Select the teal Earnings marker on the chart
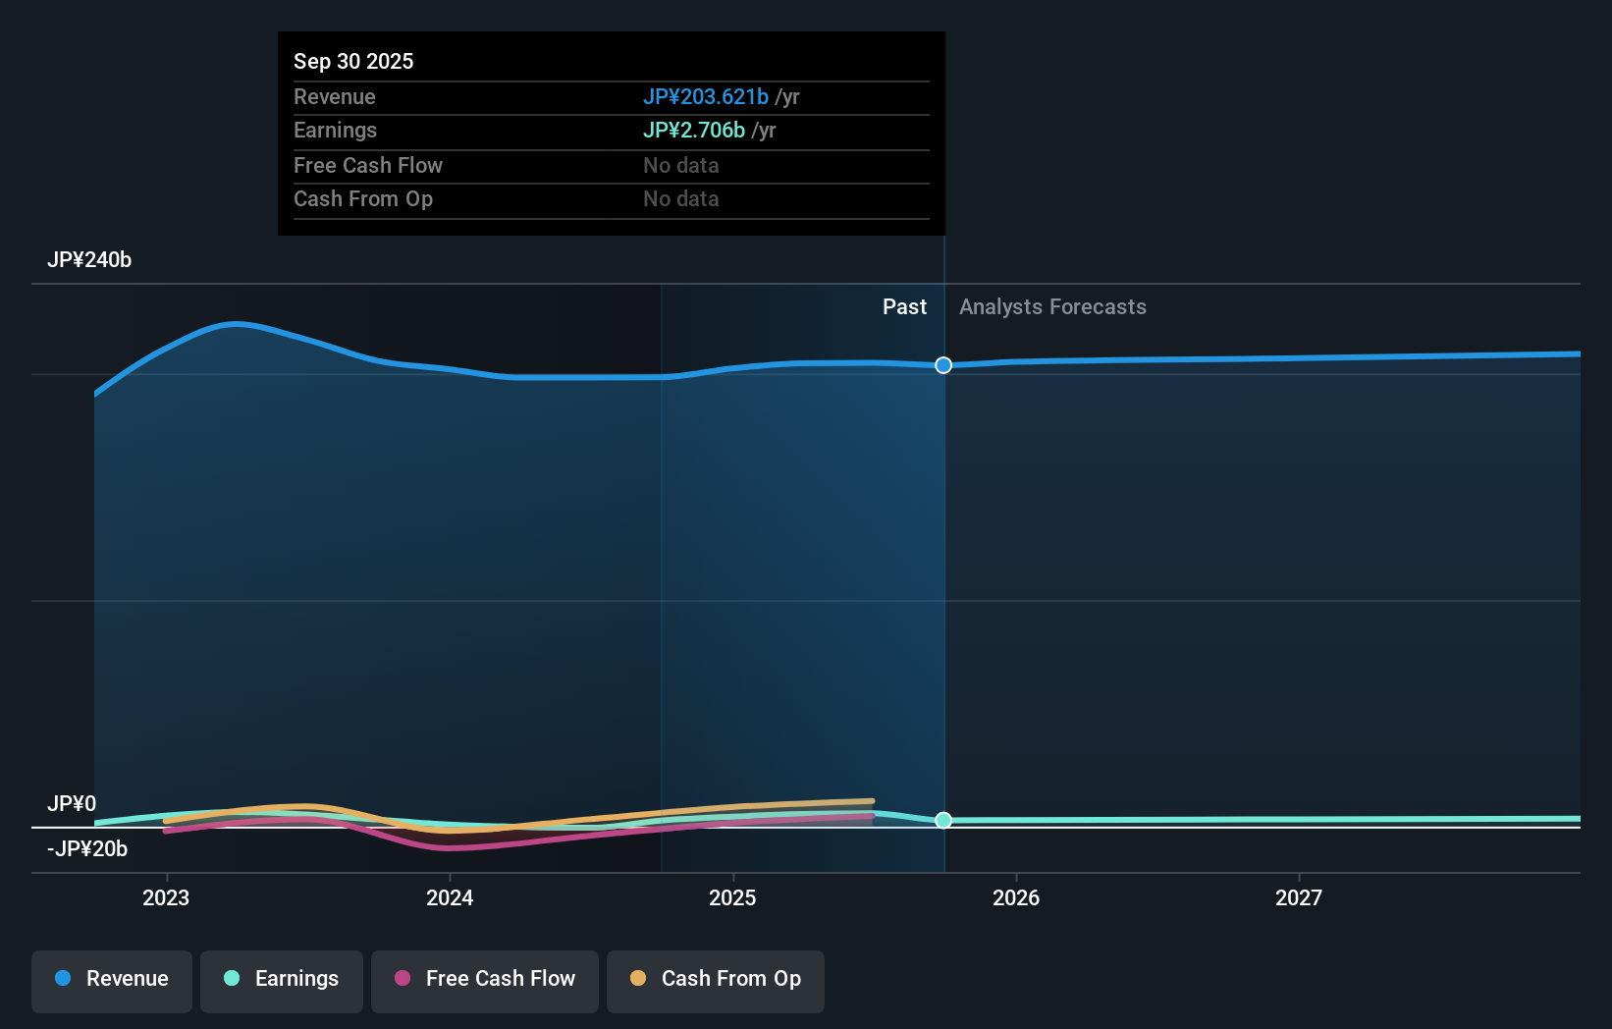 point(943,820)
